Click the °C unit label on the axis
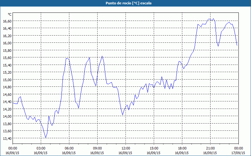Viewport: 251px width, 156px height. point(10,14)
